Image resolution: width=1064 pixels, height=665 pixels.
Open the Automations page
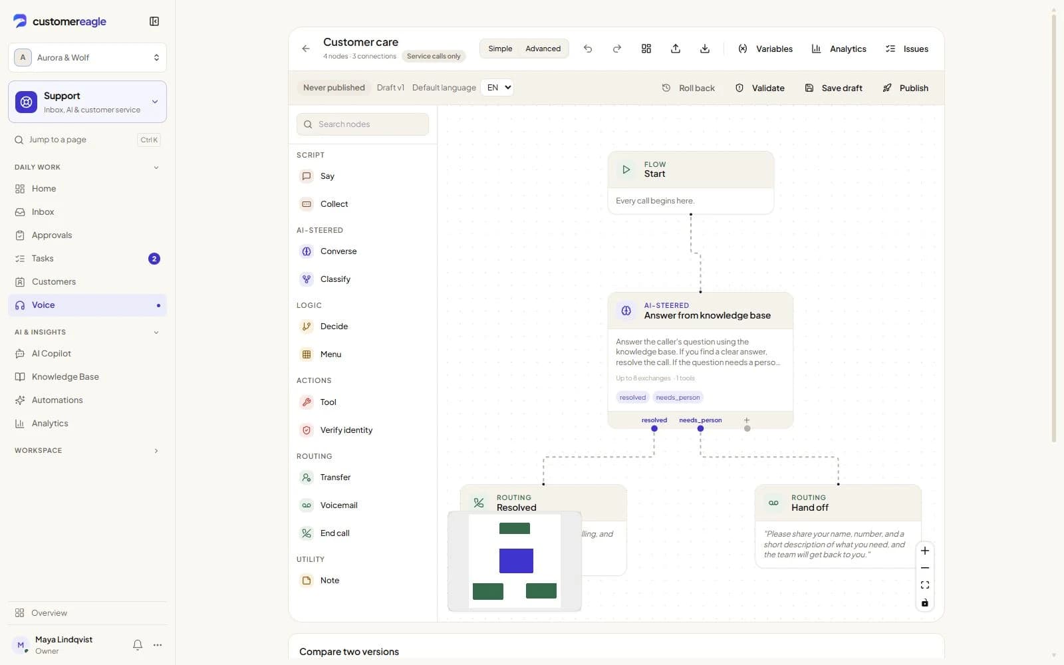point(87,400)
